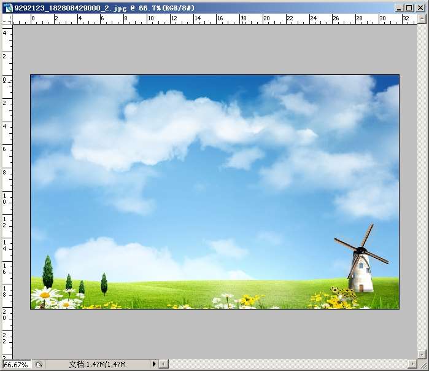Click the small status bar icon beside the zoom field
The width and height of the screenshot is (429, 371).
[38, 364]
